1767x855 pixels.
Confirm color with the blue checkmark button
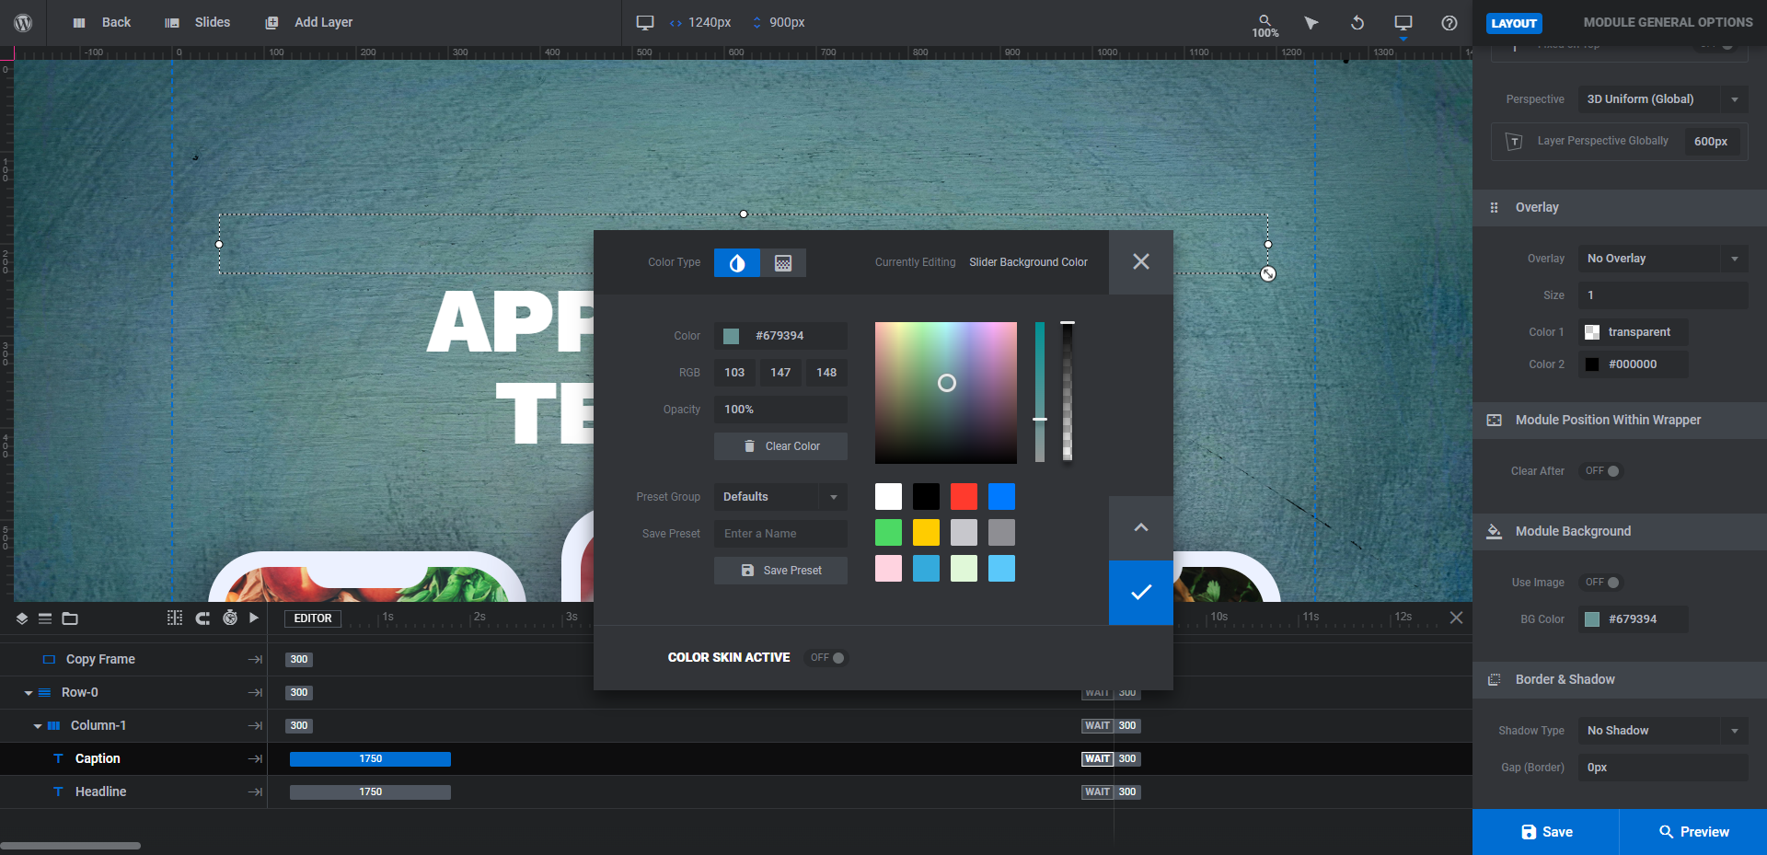click(x=1141, y=593)
